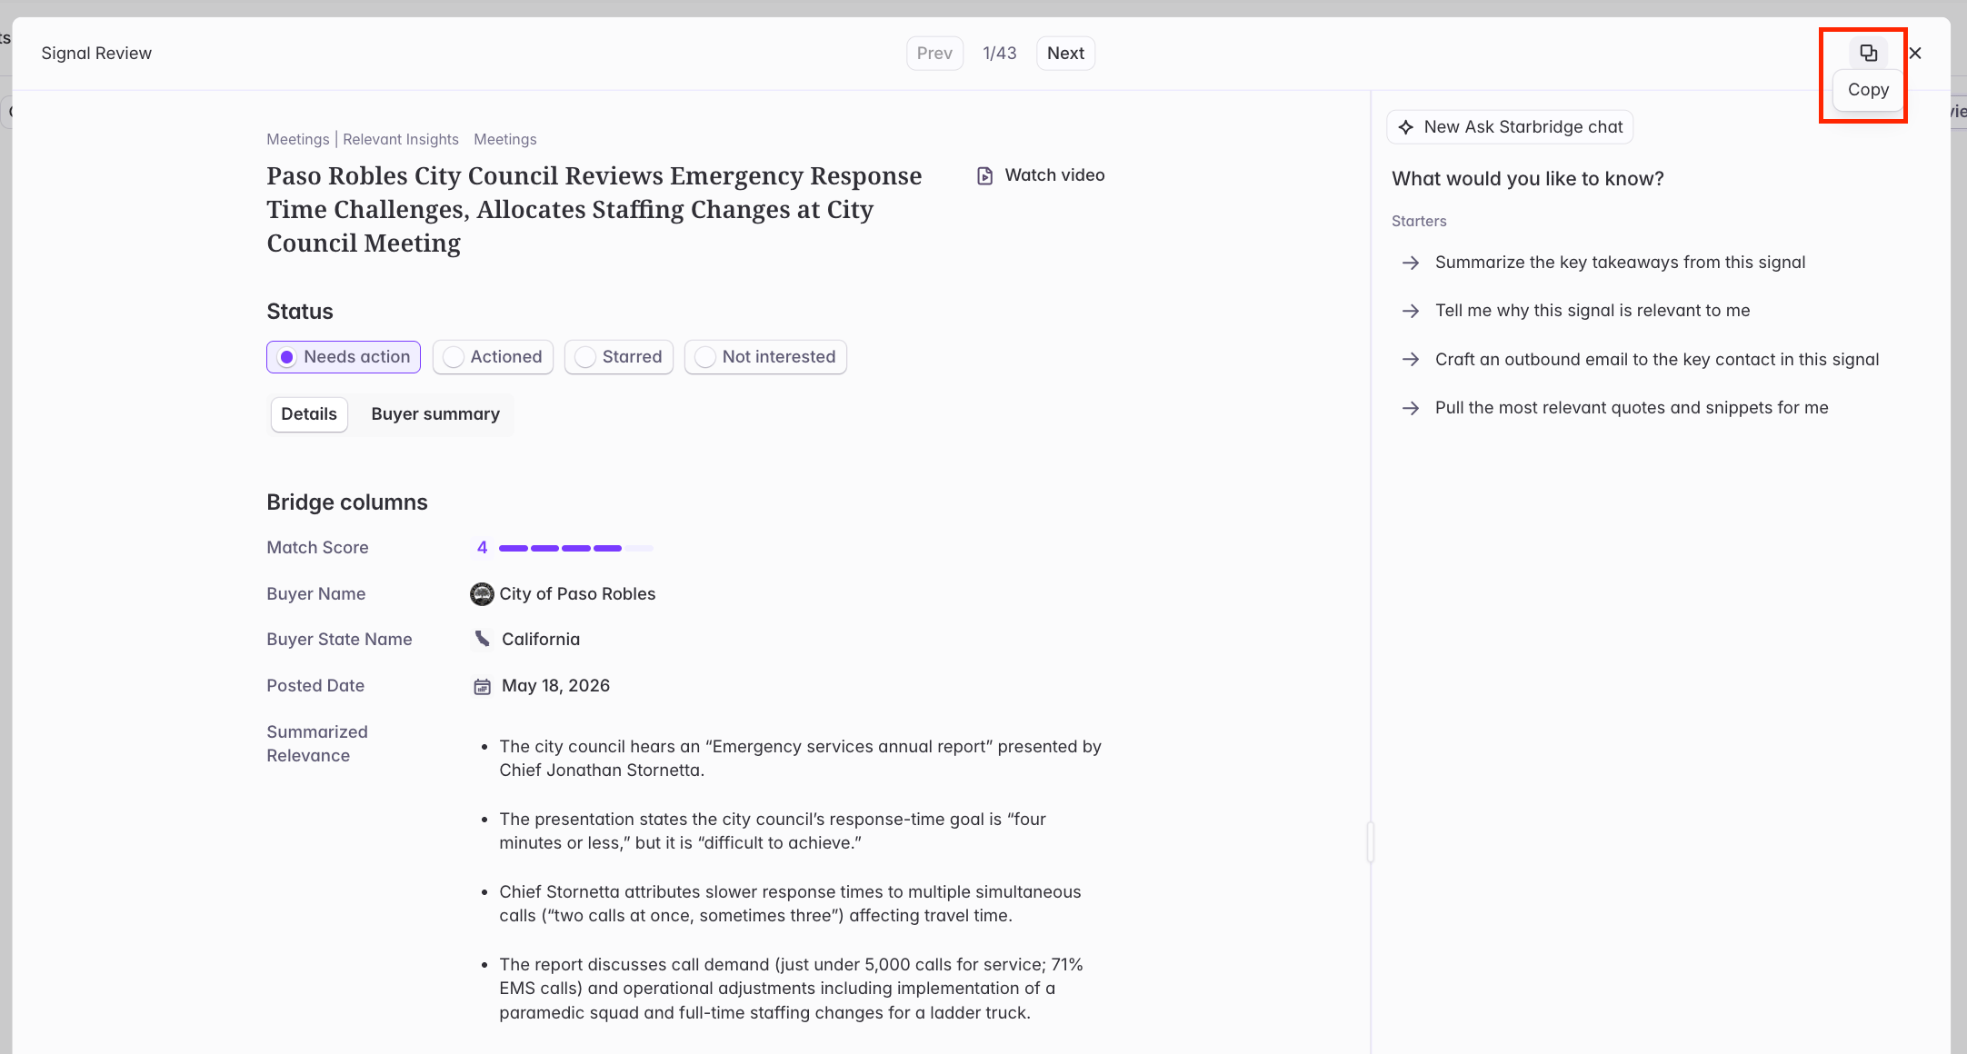This screenshot has height=1054, width=1967.
Task: Click the match score number 4
Action: coord(482,548)
